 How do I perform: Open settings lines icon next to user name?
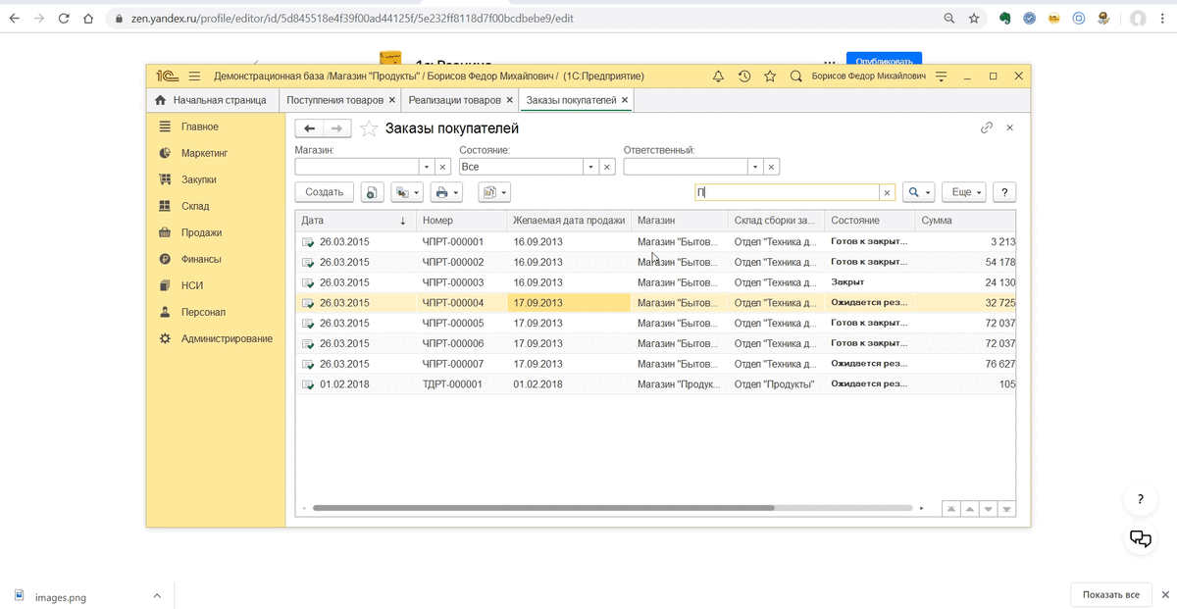point(942,76)
